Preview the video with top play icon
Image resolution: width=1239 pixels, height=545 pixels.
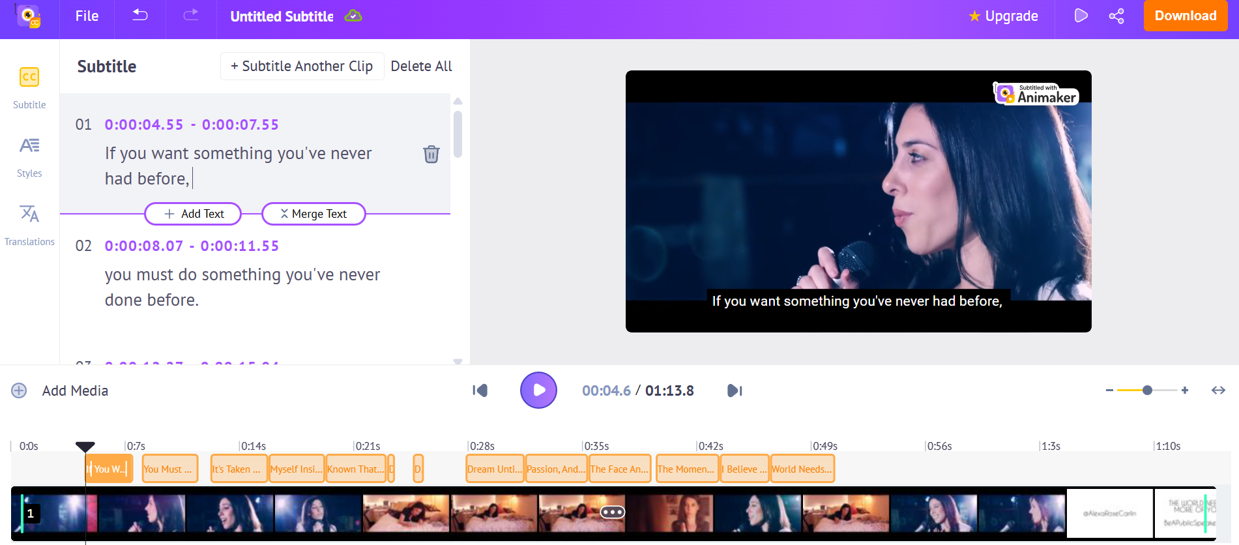pyautogui.click(x=1081, y=16)
